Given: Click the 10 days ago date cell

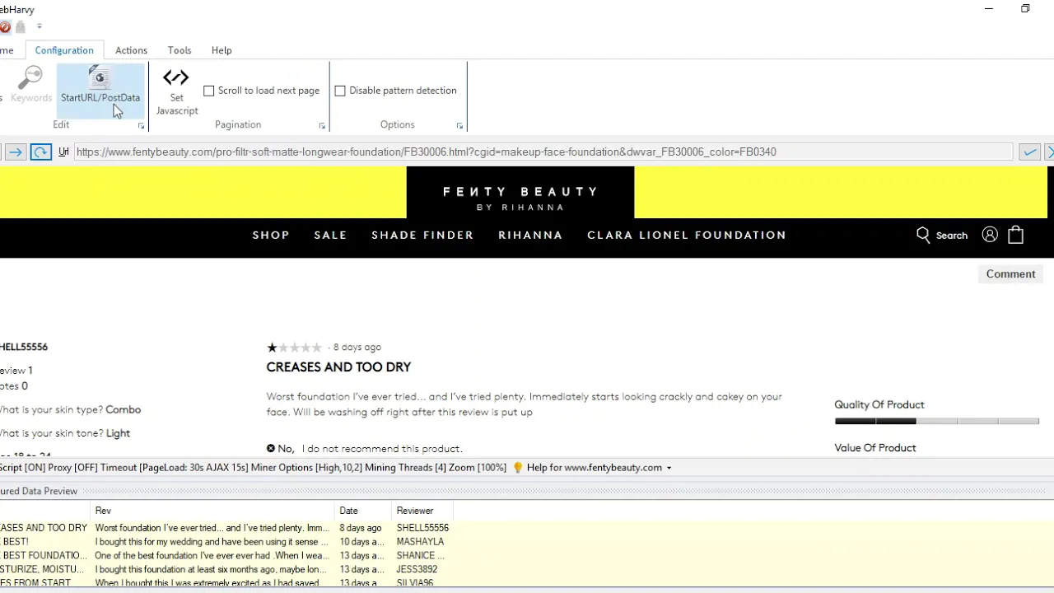Looking at the screenshot, I should 361,542.
